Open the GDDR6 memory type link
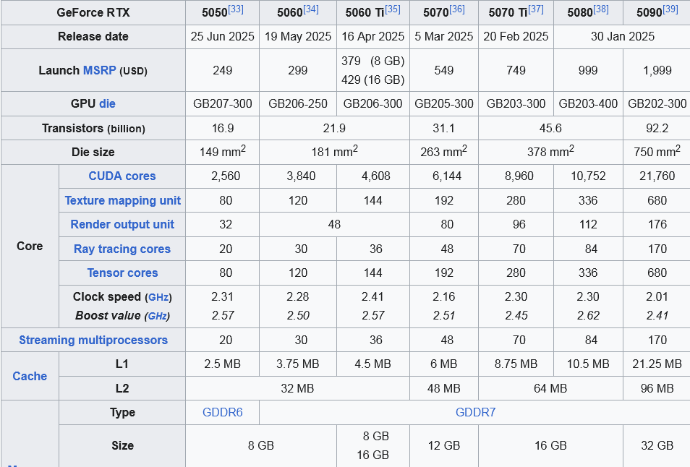This screenshot has width=690, height=467. click(223, 412)
